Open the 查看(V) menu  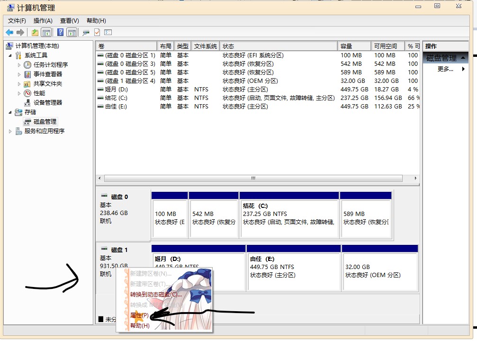click(x=69, y=21)
